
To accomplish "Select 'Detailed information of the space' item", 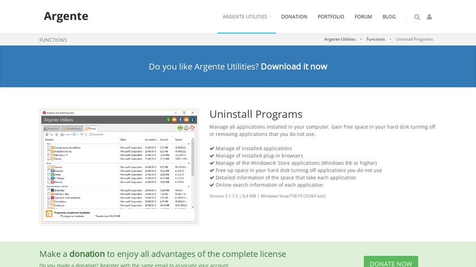I will coord(286,178).
